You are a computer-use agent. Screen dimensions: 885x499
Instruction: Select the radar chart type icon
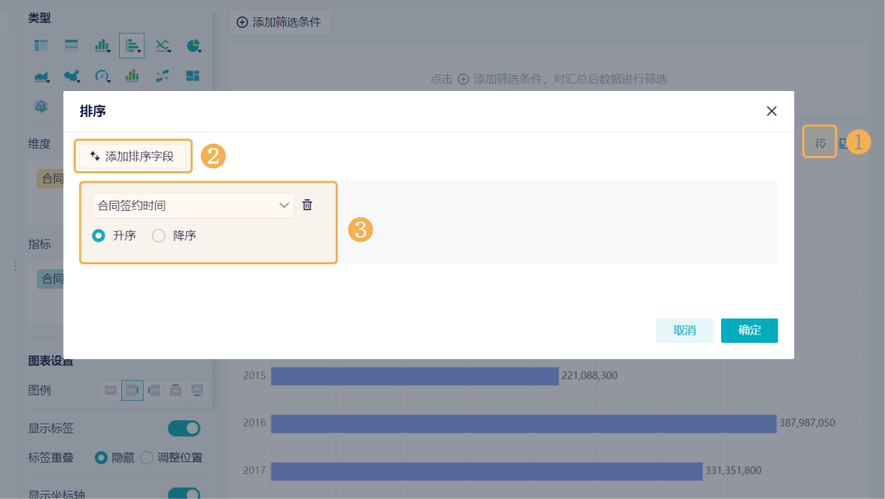tap(41, 106)
